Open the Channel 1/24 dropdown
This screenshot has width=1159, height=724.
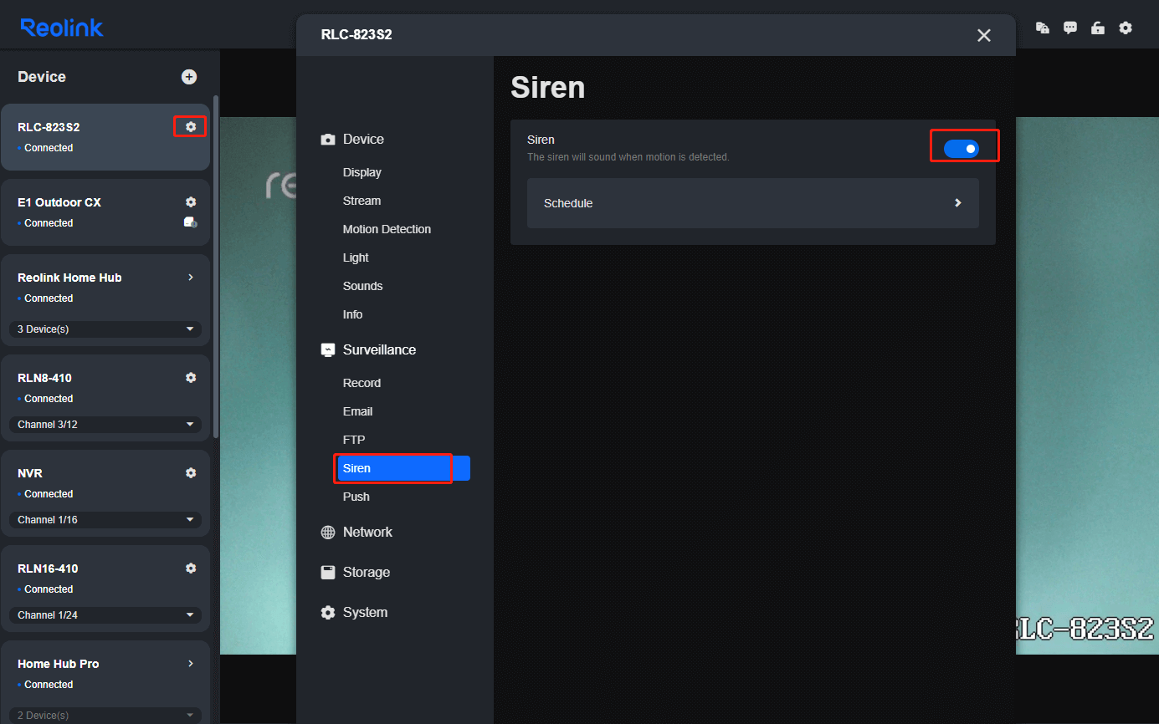tap(105, 615)
